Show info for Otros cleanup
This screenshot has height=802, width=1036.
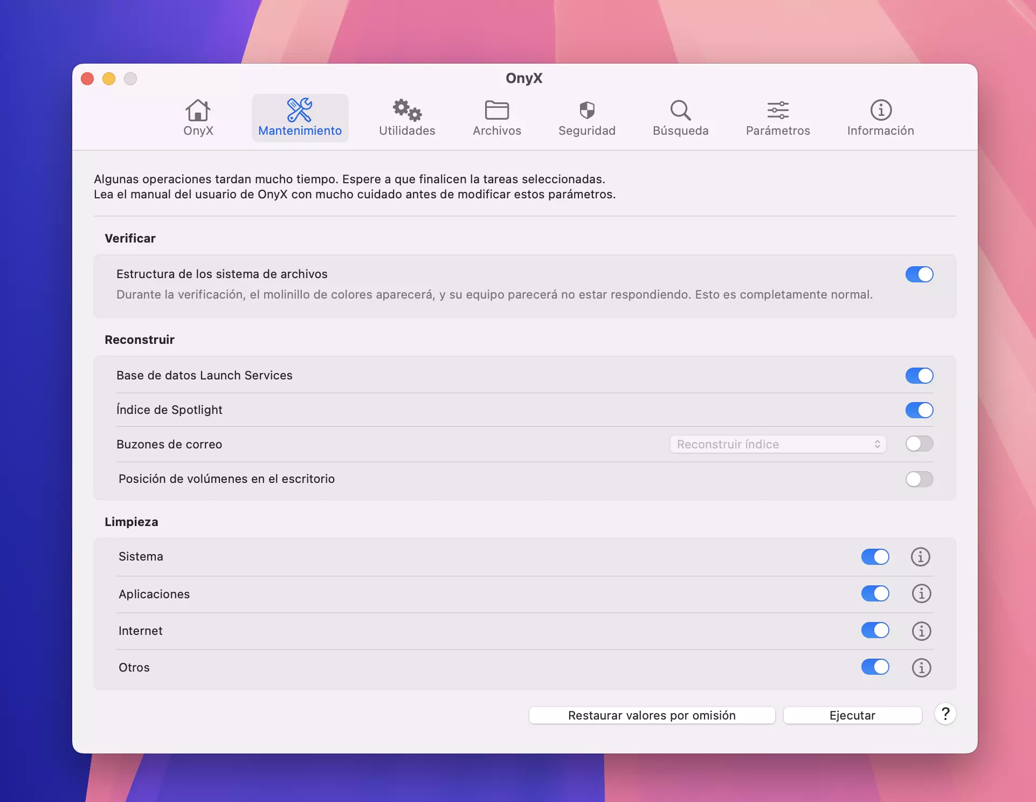921,668
